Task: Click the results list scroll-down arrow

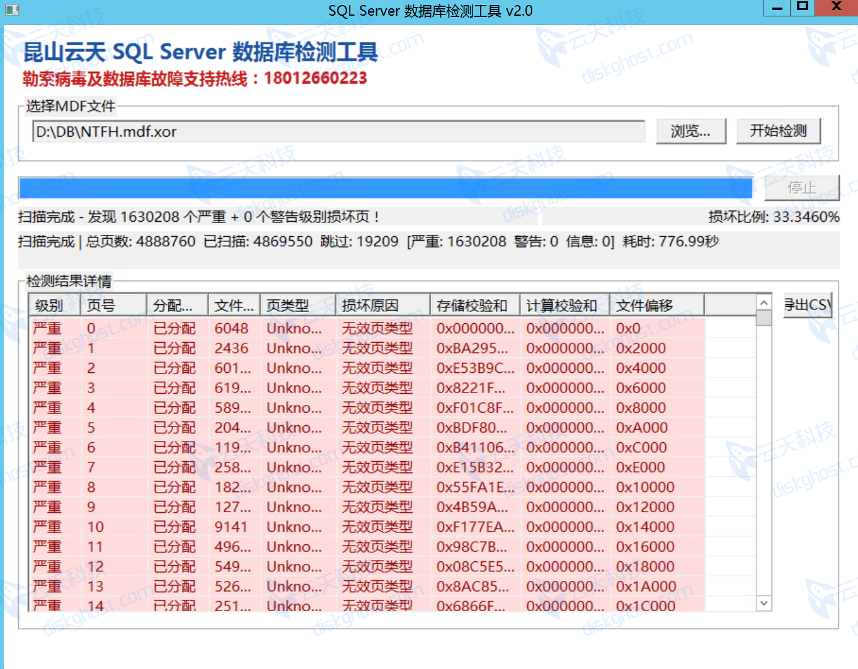Action: point(764,603)
